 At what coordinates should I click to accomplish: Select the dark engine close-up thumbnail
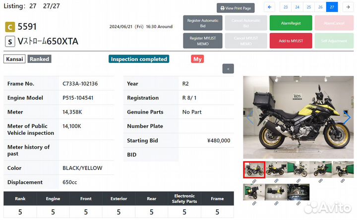click(298, 192)
